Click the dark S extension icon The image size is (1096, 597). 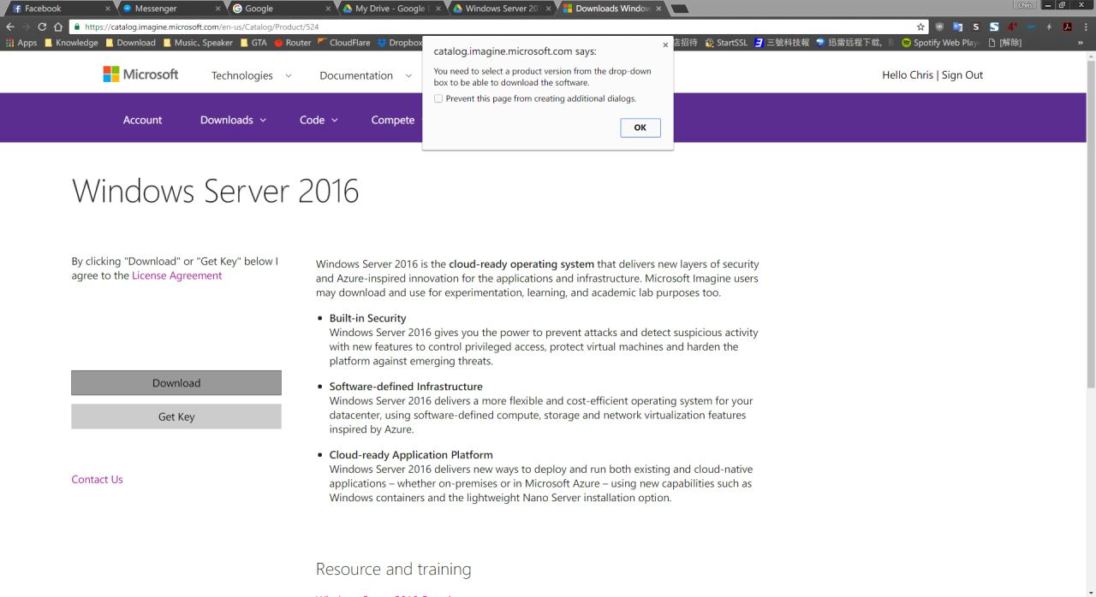976,27
